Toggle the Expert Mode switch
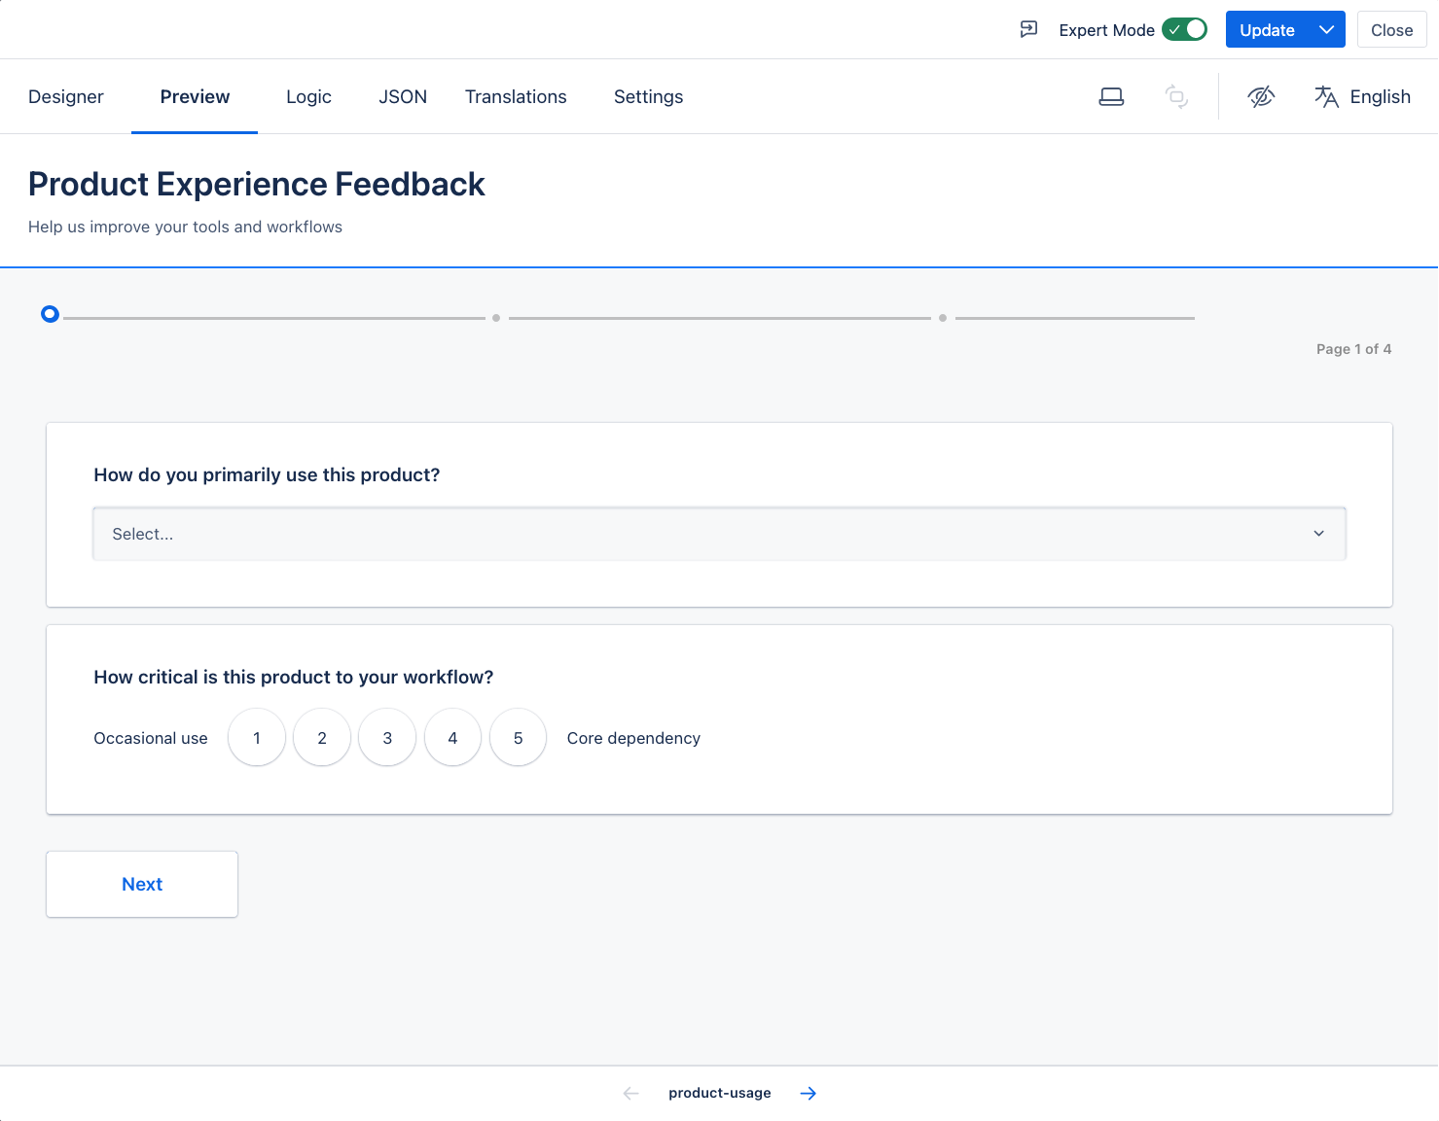The image size is (1439, 1121). click(x=1184, y=29)
